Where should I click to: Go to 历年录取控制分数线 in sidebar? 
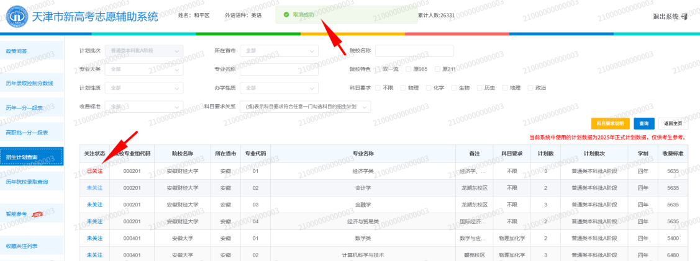coord(32,83)
